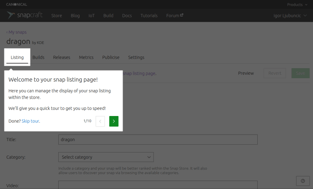Open the help question mark button

pyautogui.click(x=303, y=181)
